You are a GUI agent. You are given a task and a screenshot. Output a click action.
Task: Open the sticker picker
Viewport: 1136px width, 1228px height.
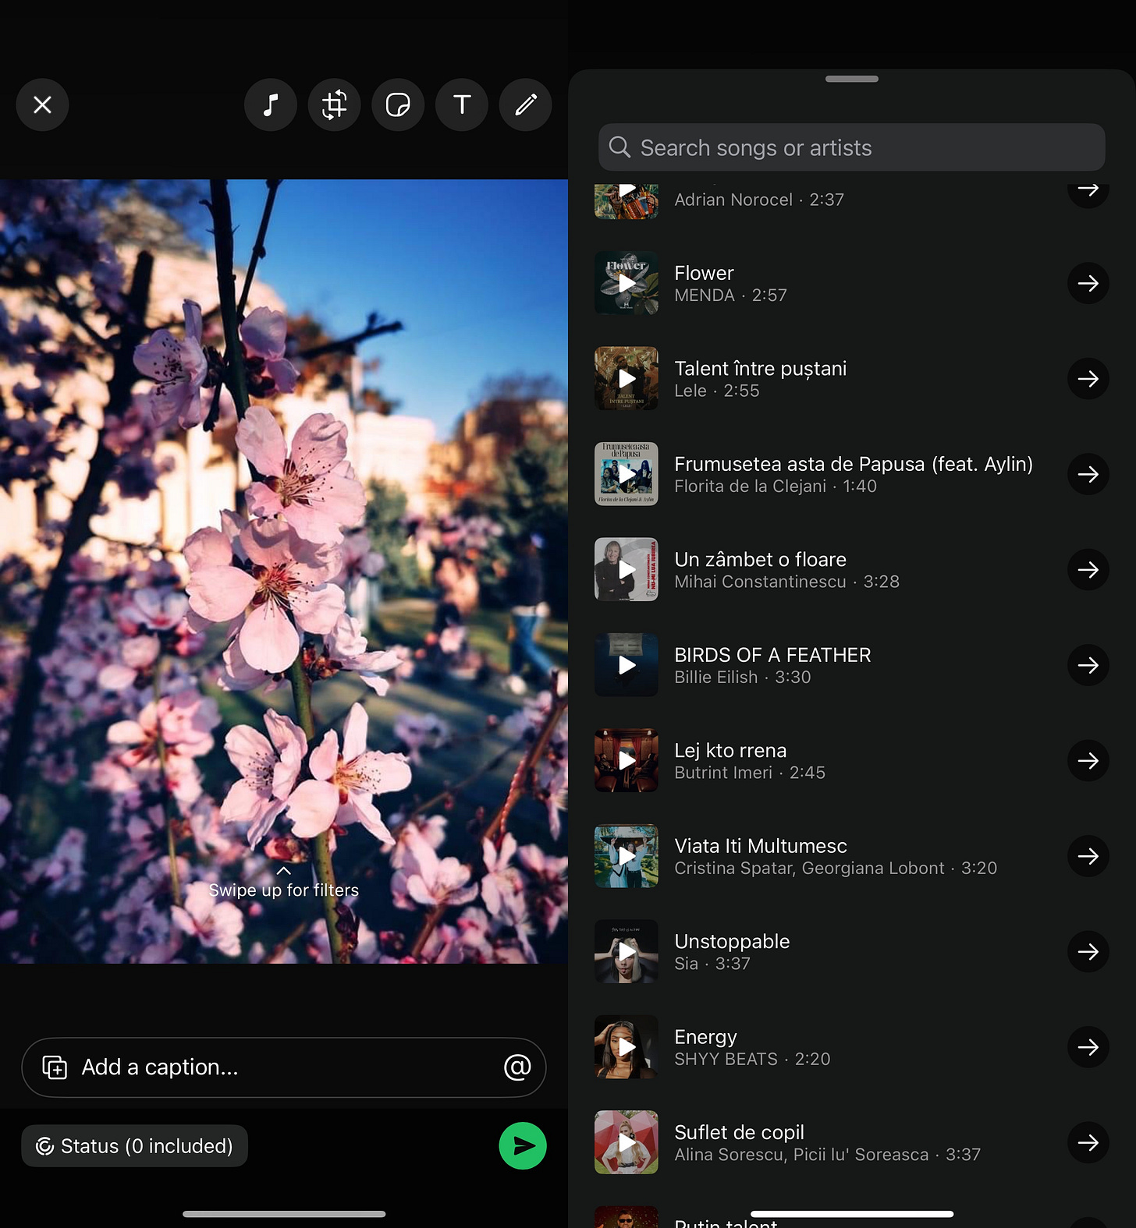click(x=398, y=104)
